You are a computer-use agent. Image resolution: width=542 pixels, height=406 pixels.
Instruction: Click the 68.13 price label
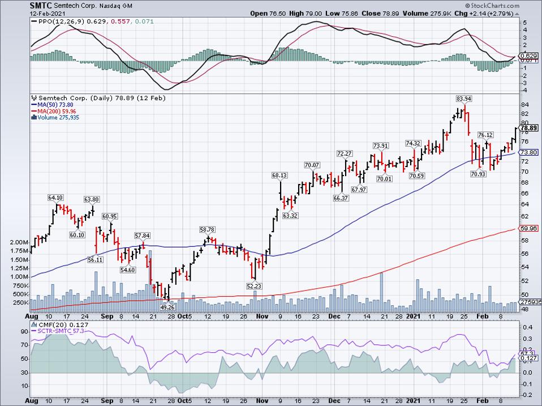[279, 176]
